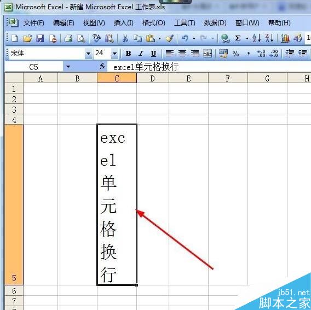This screenshot has height=310, width=311.
Task: Click the Redo icon
Action: [204, 38]
